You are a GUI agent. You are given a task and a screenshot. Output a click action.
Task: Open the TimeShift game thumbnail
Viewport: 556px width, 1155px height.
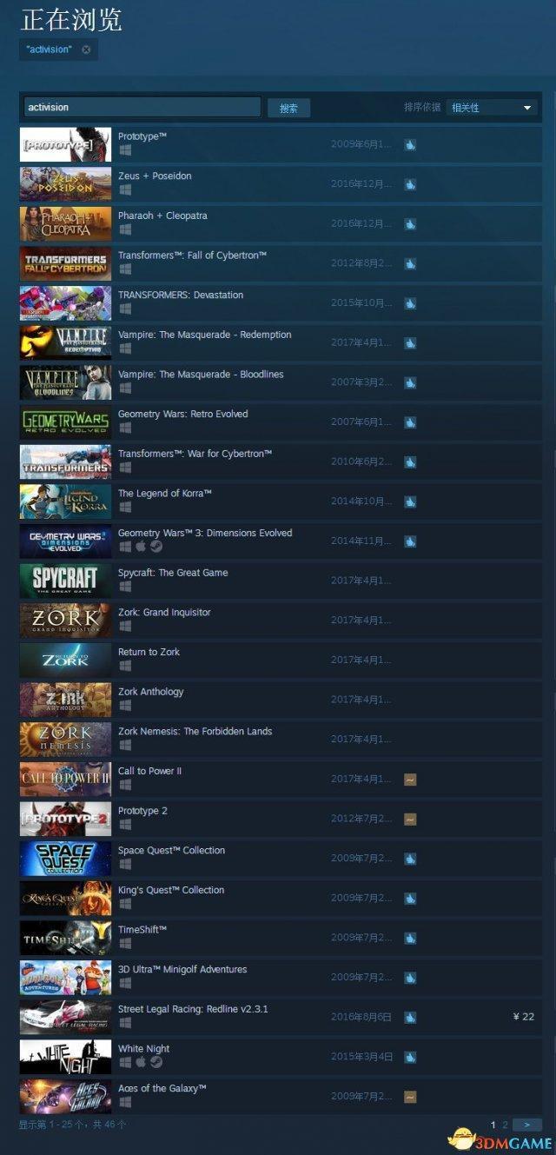[65, 938]
